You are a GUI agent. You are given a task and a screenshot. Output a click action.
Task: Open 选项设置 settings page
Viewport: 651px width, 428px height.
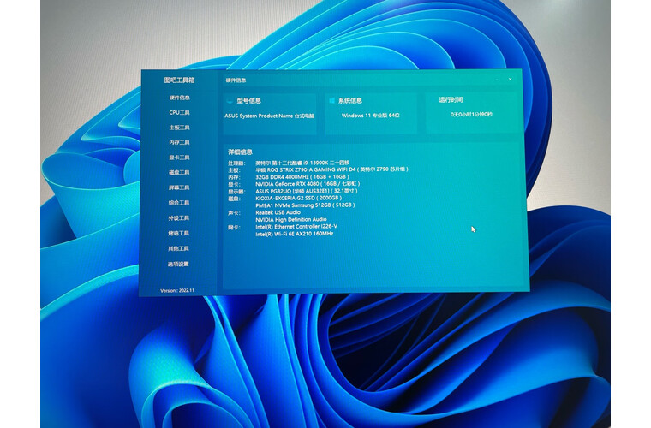coord(178,264)
